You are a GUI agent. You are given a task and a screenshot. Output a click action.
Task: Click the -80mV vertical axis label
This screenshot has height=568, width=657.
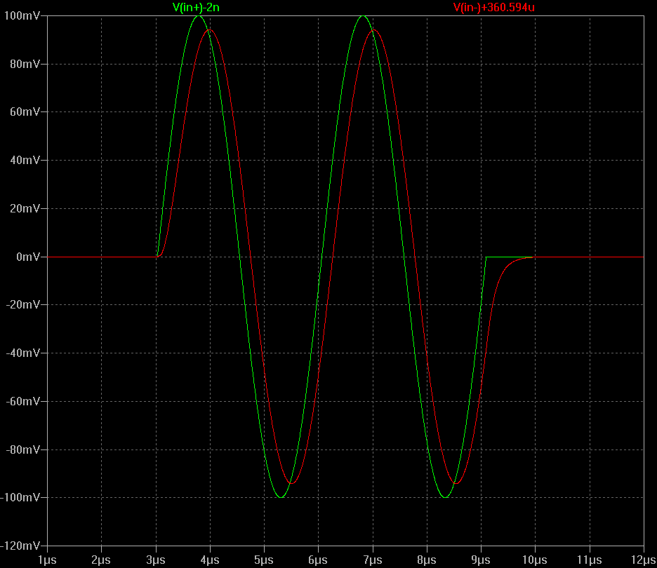tap(22, 449)
